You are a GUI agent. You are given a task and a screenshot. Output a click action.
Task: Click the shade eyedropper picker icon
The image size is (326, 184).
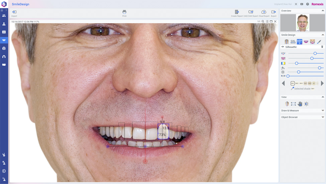pos(292,88)
